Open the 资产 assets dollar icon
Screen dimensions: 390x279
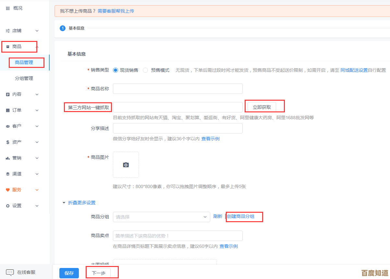pos(8,142)
